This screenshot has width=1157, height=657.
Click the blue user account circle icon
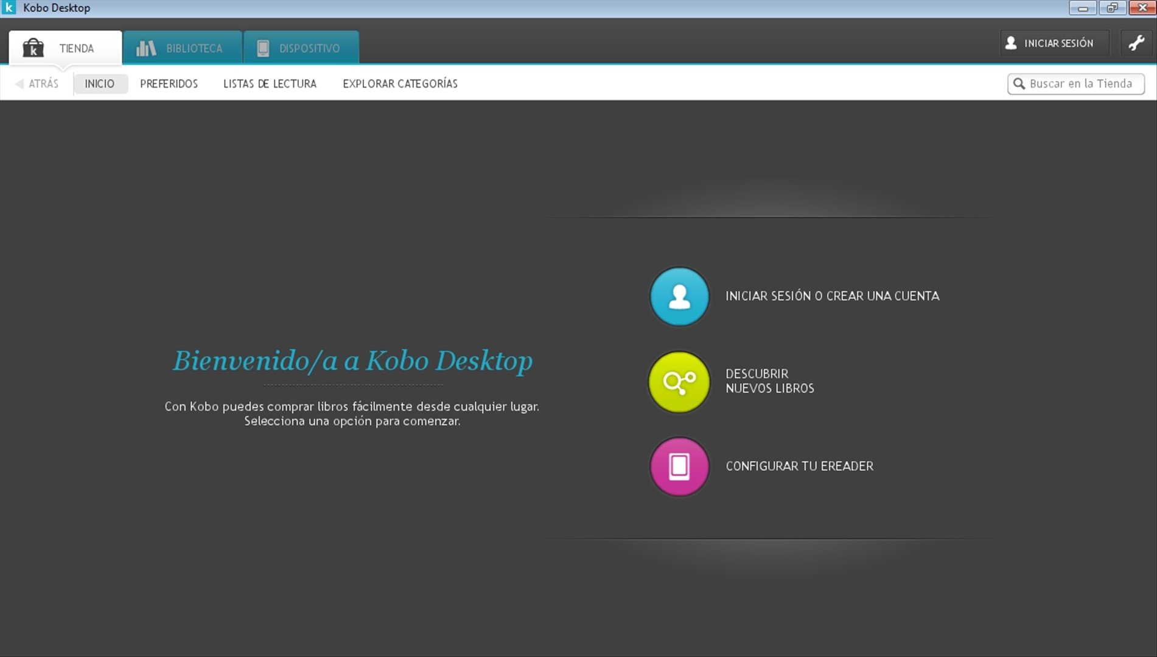click(679, 296)
